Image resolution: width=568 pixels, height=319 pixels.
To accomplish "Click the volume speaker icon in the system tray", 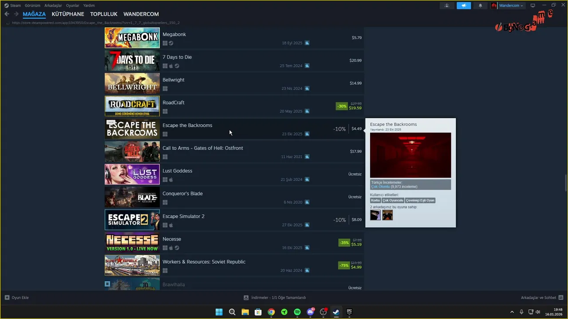I will [538, 312].
